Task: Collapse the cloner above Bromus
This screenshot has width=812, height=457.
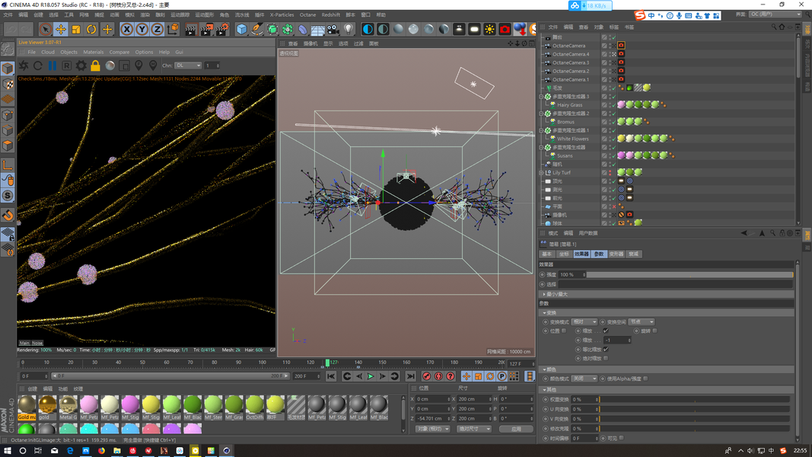Action: pos(541,113)
